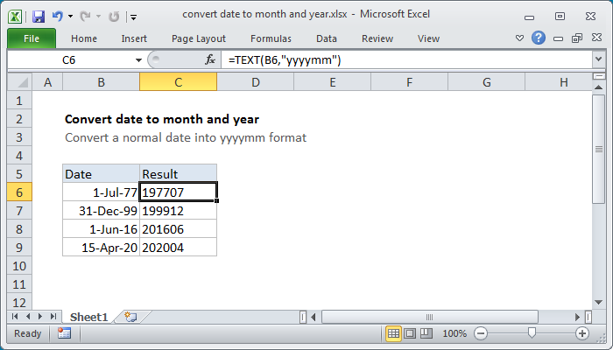The width and height of the screenshot is (613, 350).
Task: Click the Name Box showing C6
Action: (x=69, y=59)
